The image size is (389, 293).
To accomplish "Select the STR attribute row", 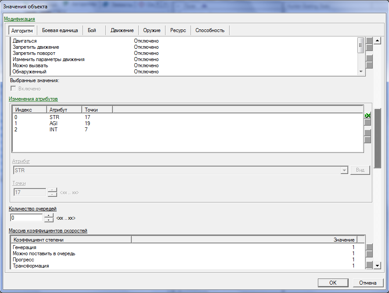I will 187,117.
